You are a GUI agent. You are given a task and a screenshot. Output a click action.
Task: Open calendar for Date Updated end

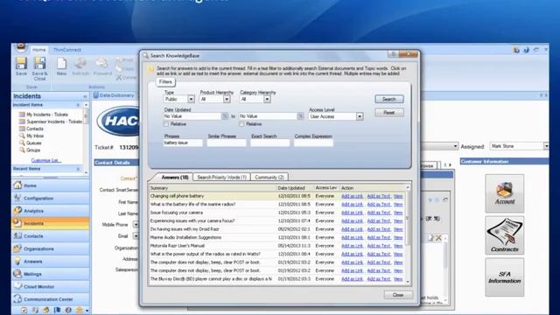[300, 116]
